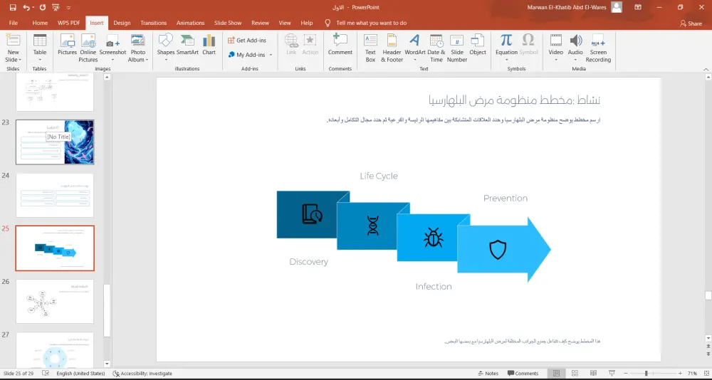
Task: Open Customize Quick Access Toolbar dropdown
Action: 68,8
